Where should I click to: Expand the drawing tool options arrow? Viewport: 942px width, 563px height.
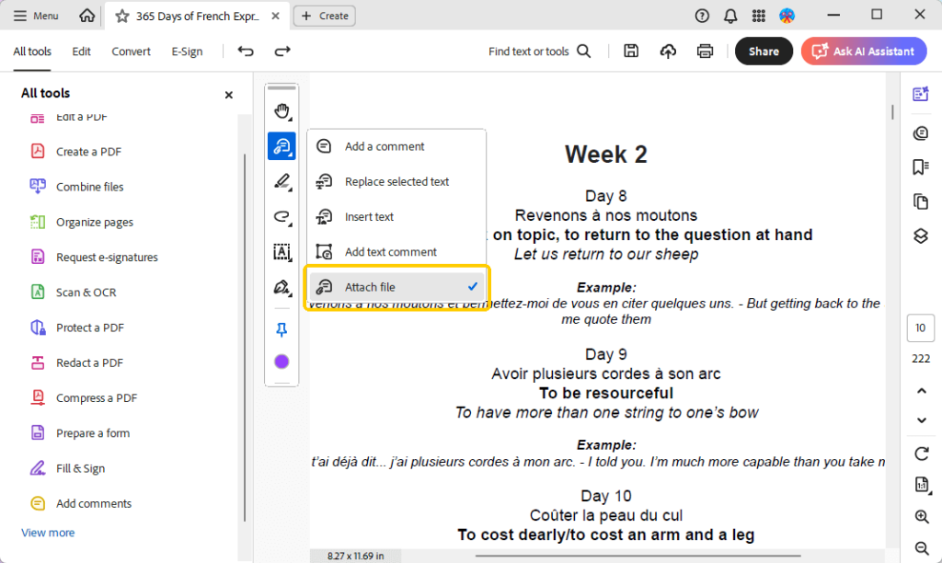click(291, 190)
